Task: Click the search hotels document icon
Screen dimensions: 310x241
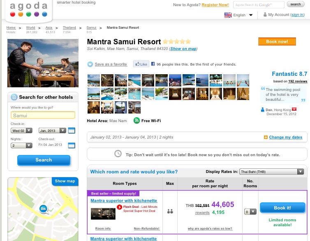Action: click(x=14, y=97)
